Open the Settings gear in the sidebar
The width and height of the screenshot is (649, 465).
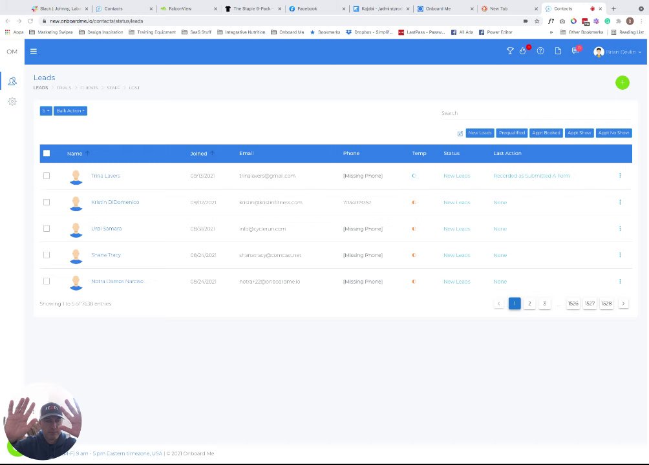12,101
